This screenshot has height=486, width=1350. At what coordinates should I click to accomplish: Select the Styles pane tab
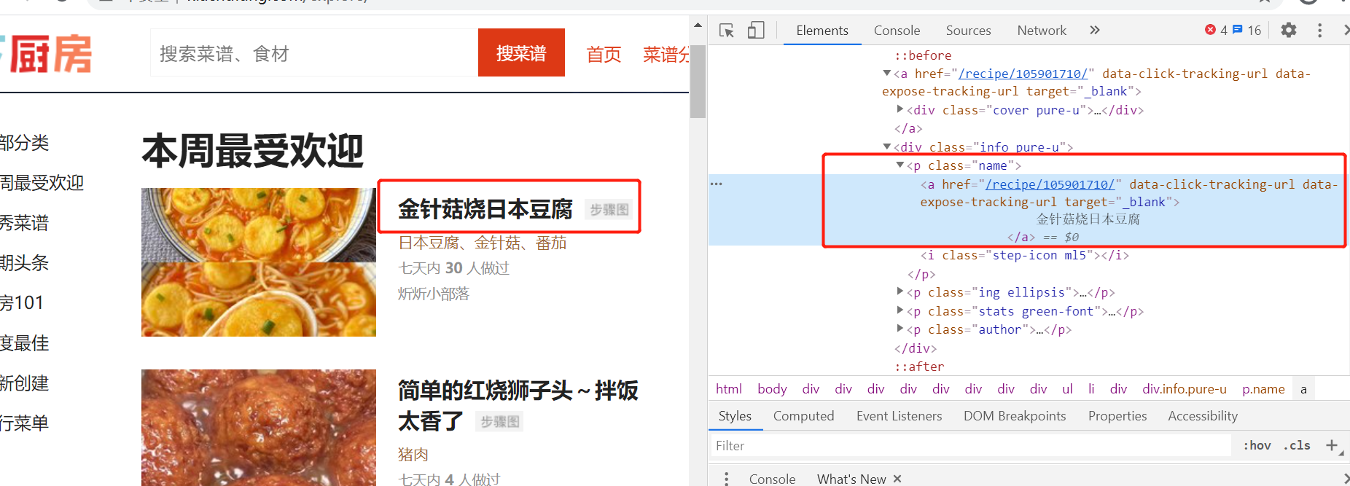point(735,416)
